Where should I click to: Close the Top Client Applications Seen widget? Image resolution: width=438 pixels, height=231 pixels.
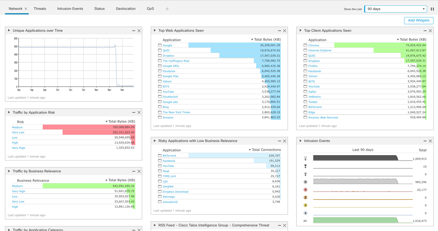430,31
